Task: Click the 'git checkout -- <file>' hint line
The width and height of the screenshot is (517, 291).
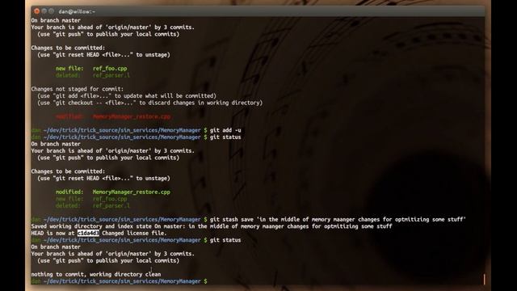Action: click(x=150, y=103)
